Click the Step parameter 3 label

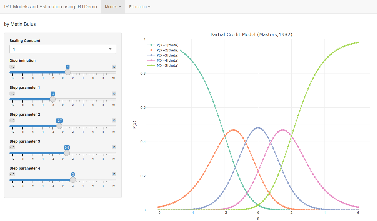click(25, 141)
